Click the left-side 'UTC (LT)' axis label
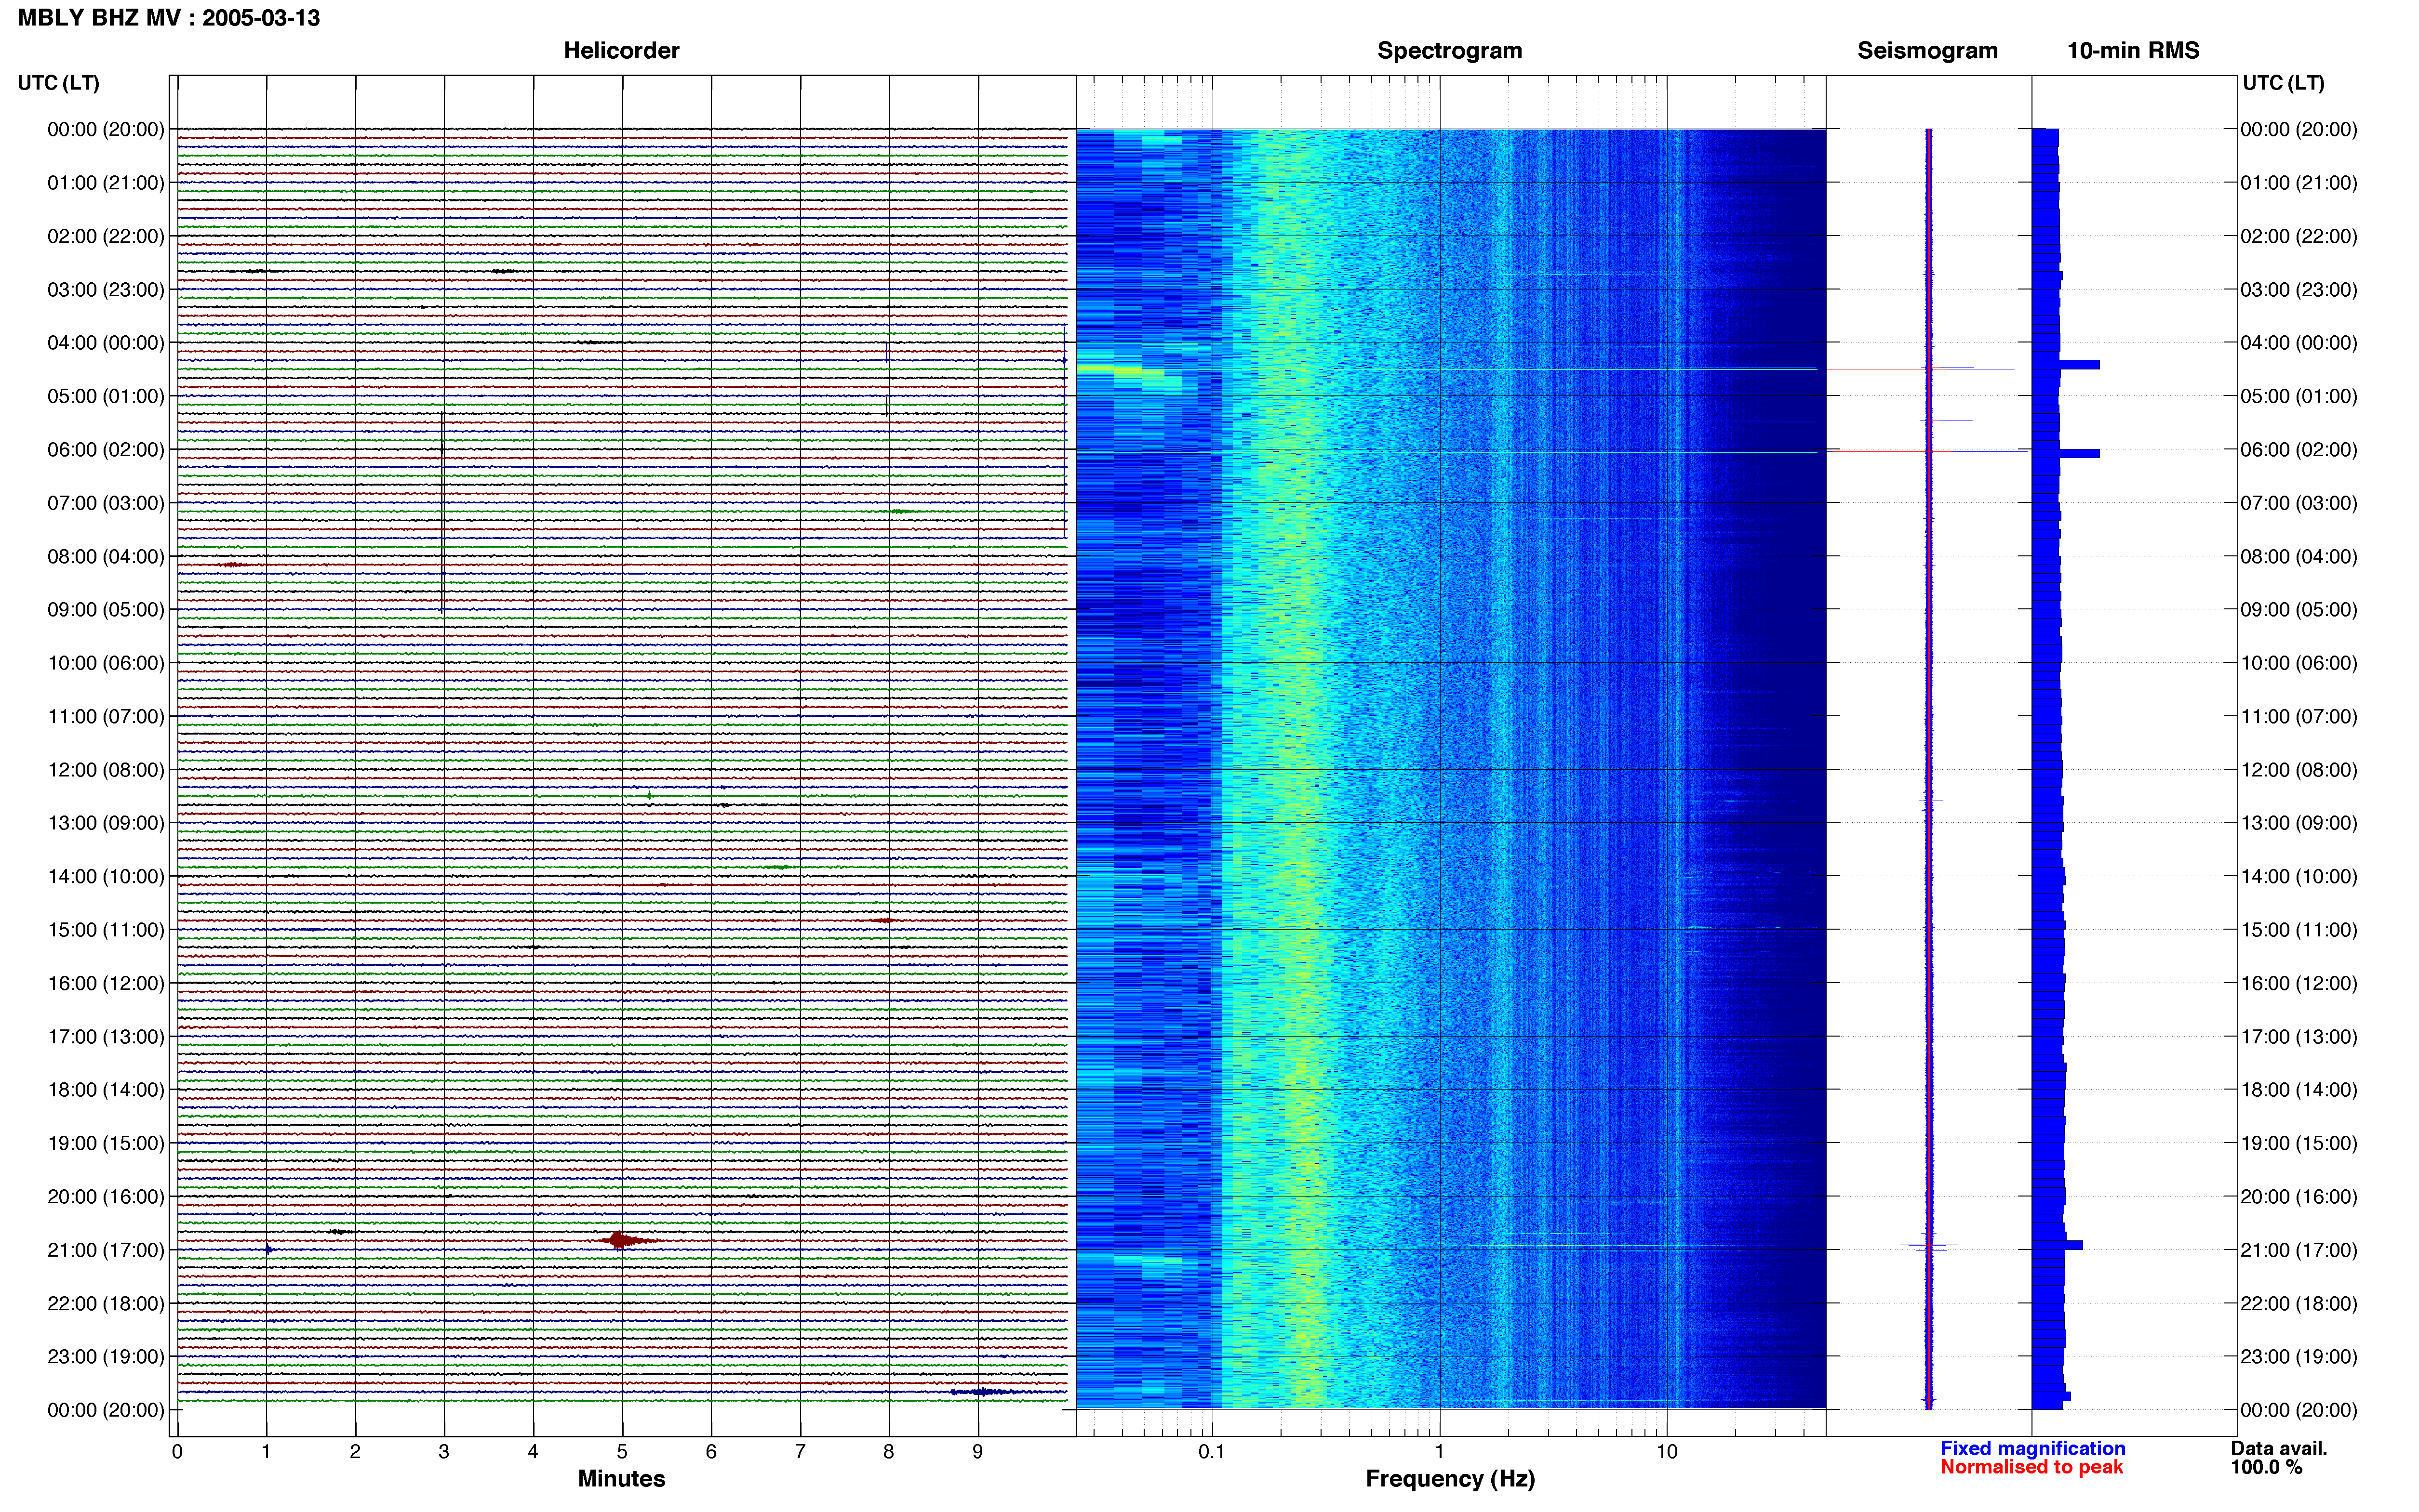Image resolution: width=2419 pixels, height=1512 pixels. coord(59,83)
